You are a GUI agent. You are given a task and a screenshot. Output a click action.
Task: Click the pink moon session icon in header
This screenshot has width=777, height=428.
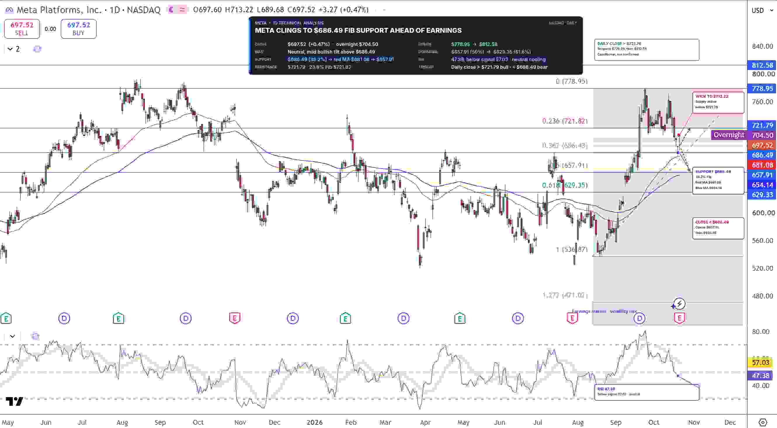pyautogui.click(x=171, y=10)
